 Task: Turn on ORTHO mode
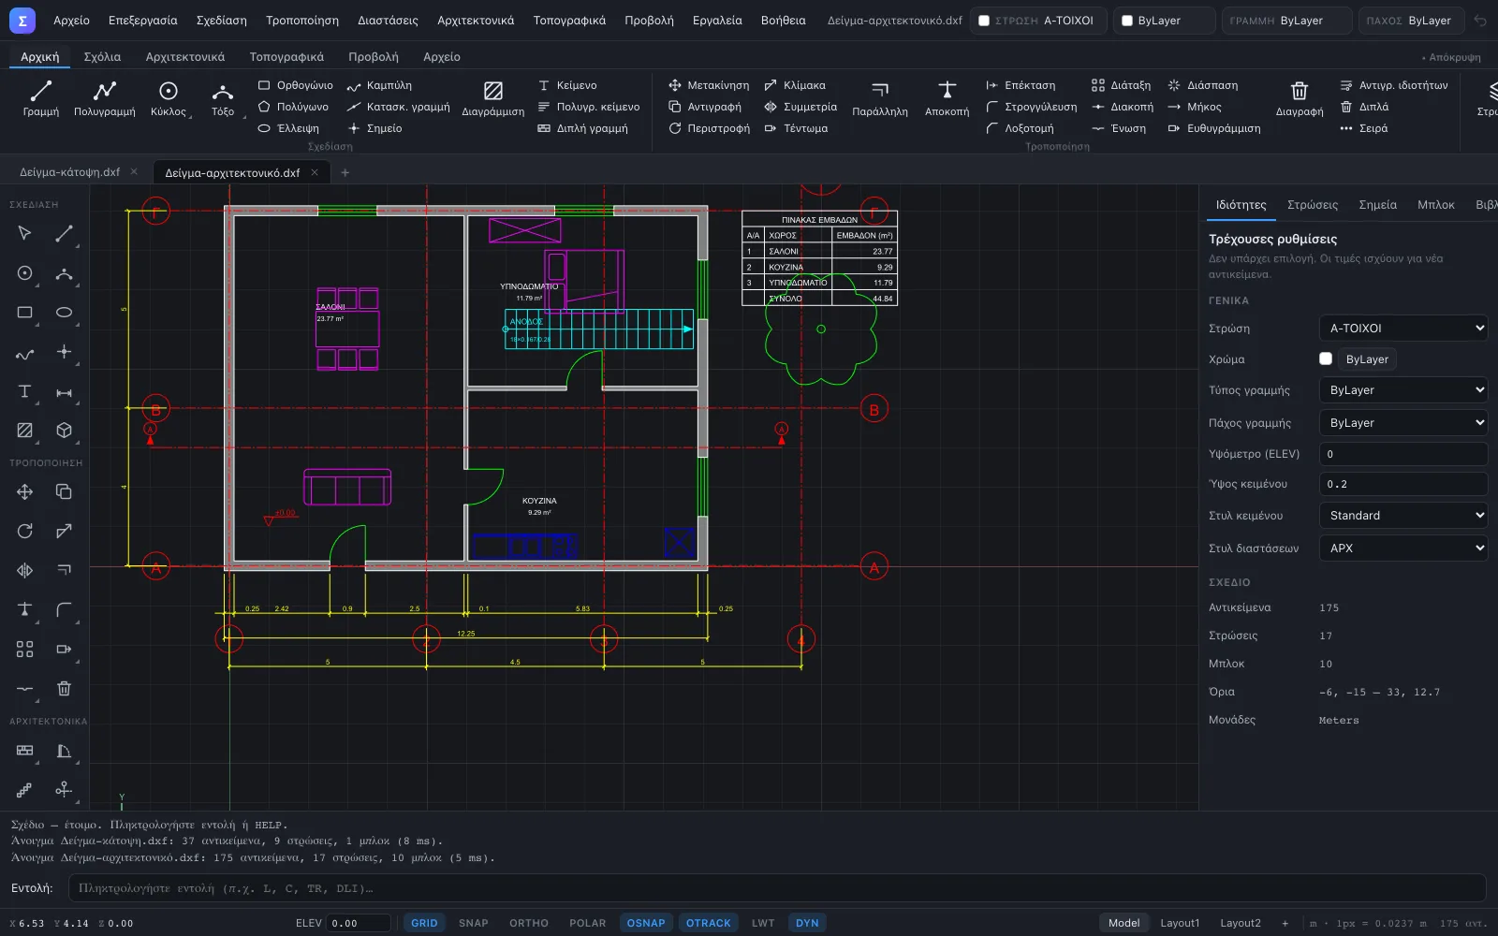pos(529,923)
